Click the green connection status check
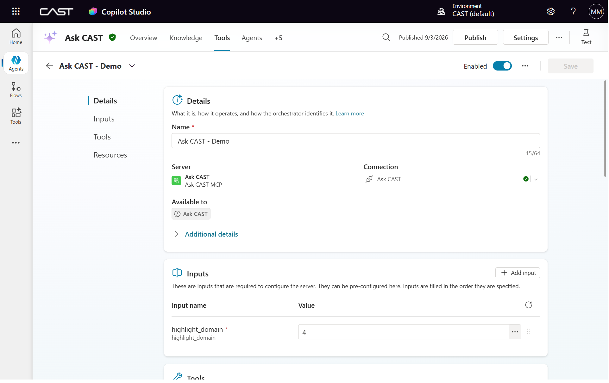609x383 pixels. pyautogui.click(x=526, y=179)
